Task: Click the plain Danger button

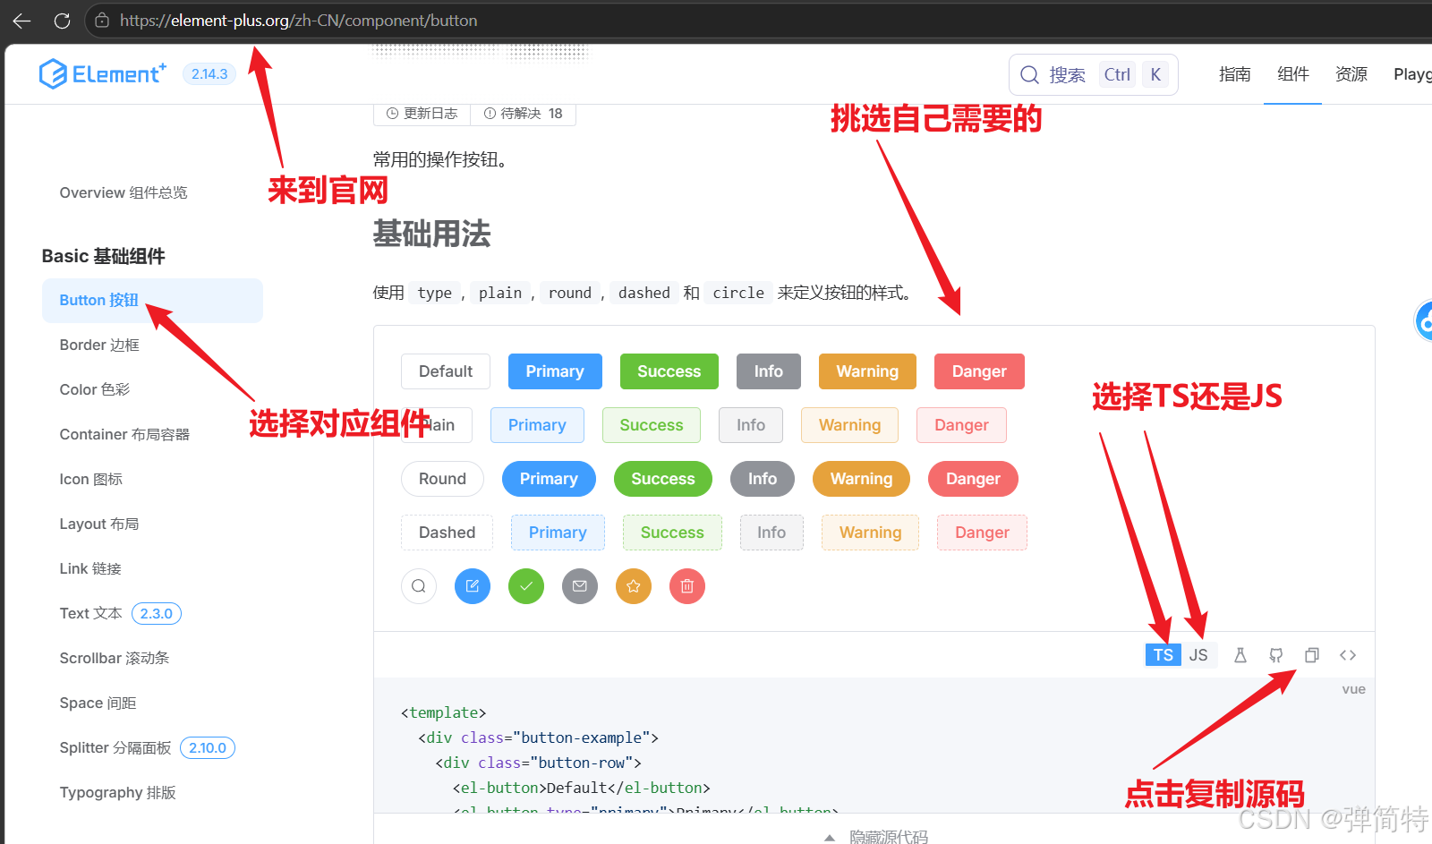Action: 962,425
